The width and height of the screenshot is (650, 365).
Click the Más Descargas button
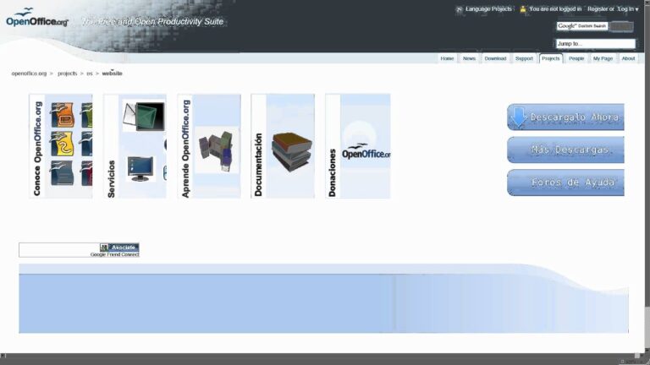(565, 150)
